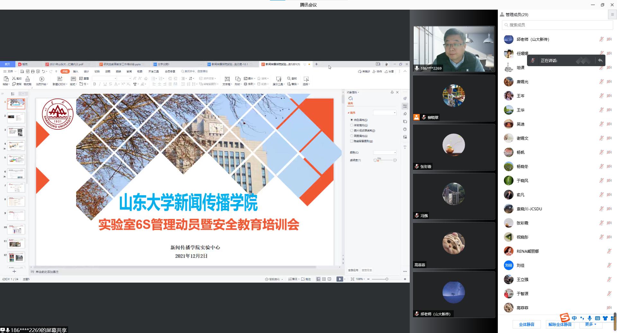Click the 解除全体静音 button
The image size is (617, 333).
[560, 324]
